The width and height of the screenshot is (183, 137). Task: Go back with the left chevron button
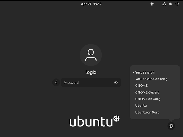tap(56, 82)
